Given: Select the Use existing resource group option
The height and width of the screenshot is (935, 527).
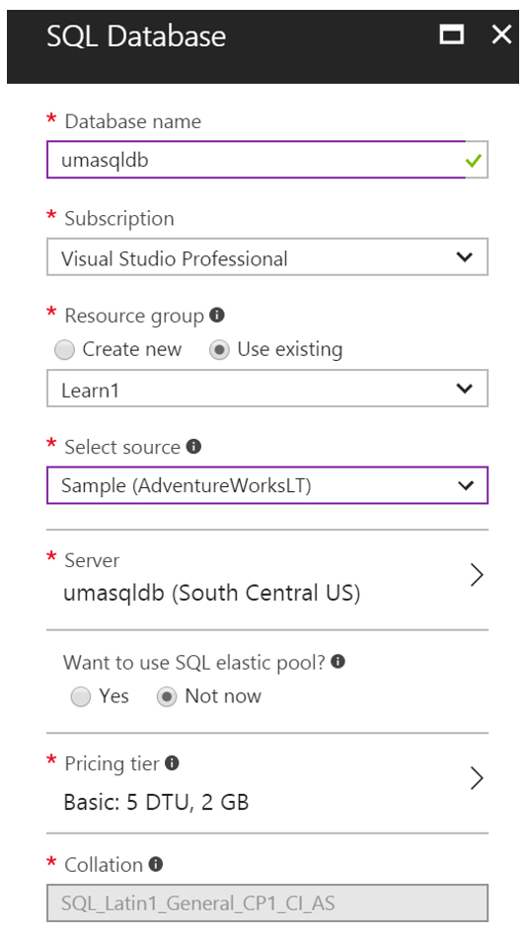Looking at the screenshot, I should click(x=219, y=349).
